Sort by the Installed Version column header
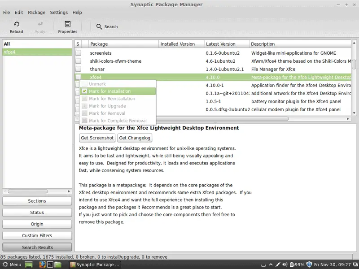 pos(181,44)
